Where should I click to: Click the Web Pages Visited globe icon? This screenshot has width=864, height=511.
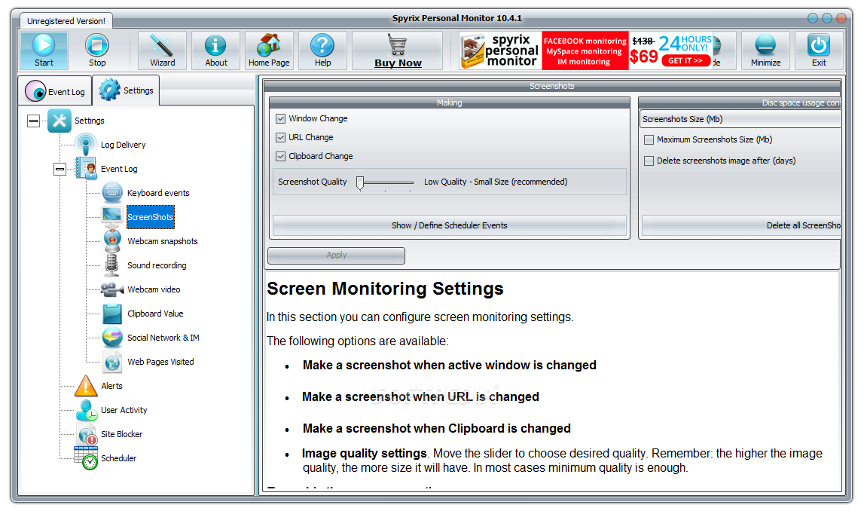[x=112, y=363]
